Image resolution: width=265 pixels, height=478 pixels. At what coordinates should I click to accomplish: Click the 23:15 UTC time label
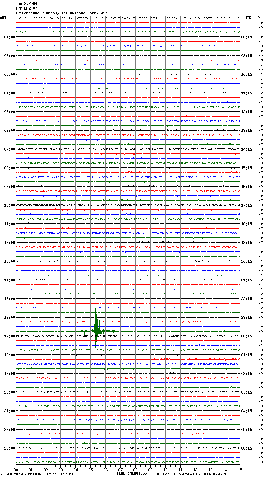(247, 318)
